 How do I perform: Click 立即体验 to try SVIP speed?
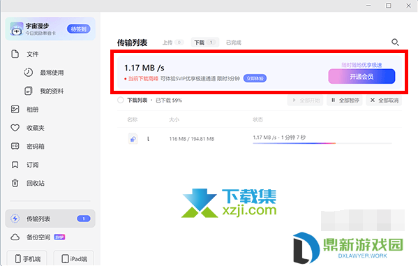point(255,78)
